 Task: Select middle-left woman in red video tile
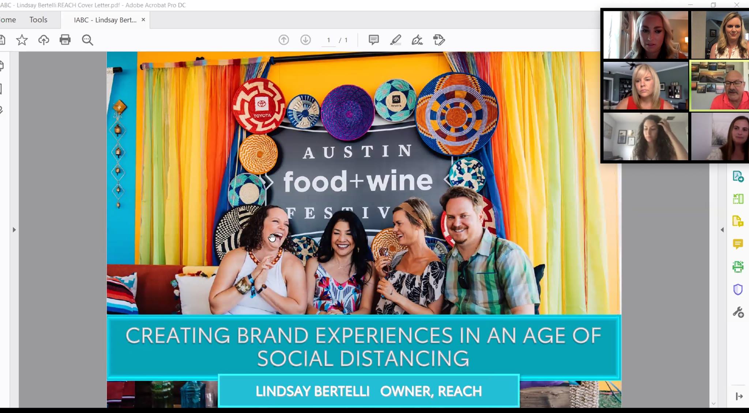646,86
